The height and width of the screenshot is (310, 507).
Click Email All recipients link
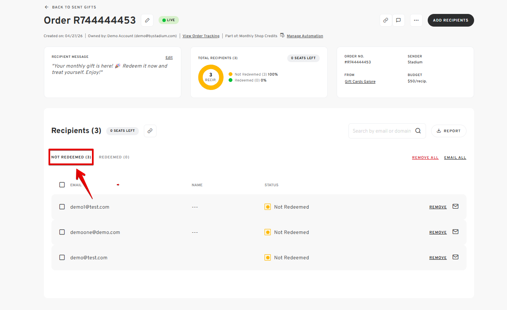coord(455,158)
